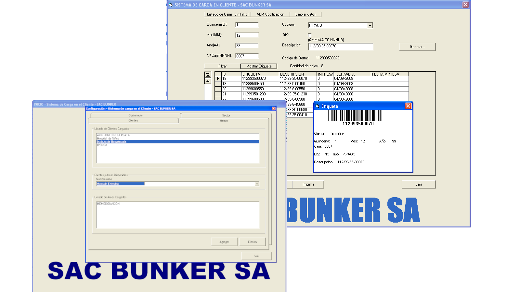Go to previous record with up arrow
Image resolution: width=520 pixels, height=292 pixels.
(x=208, y=81)
